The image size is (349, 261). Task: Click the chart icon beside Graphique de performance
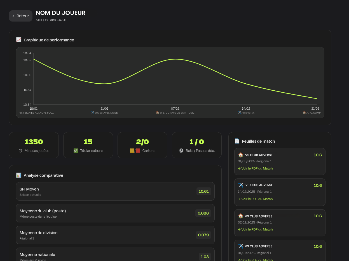pyautogui.click(x=19, y=40)
